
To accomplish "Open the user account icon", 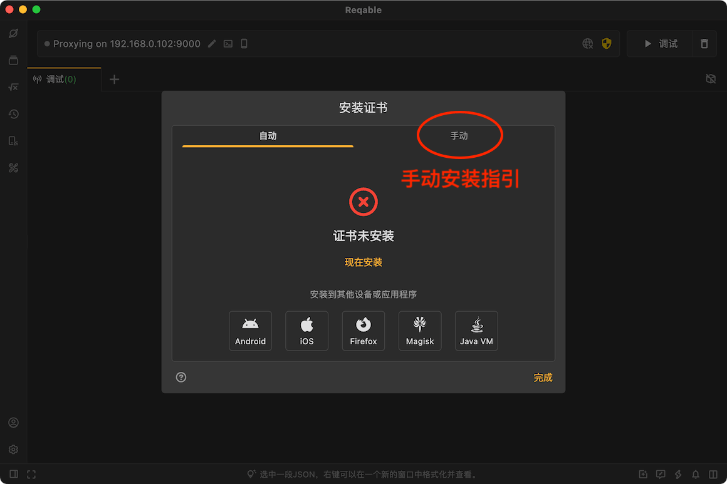I will tap(13, 423).
